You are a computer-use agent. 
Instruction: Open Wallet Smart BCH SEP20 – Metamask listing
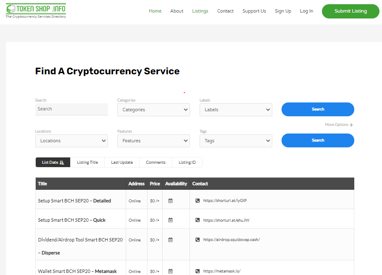click(x=77, y=271)
